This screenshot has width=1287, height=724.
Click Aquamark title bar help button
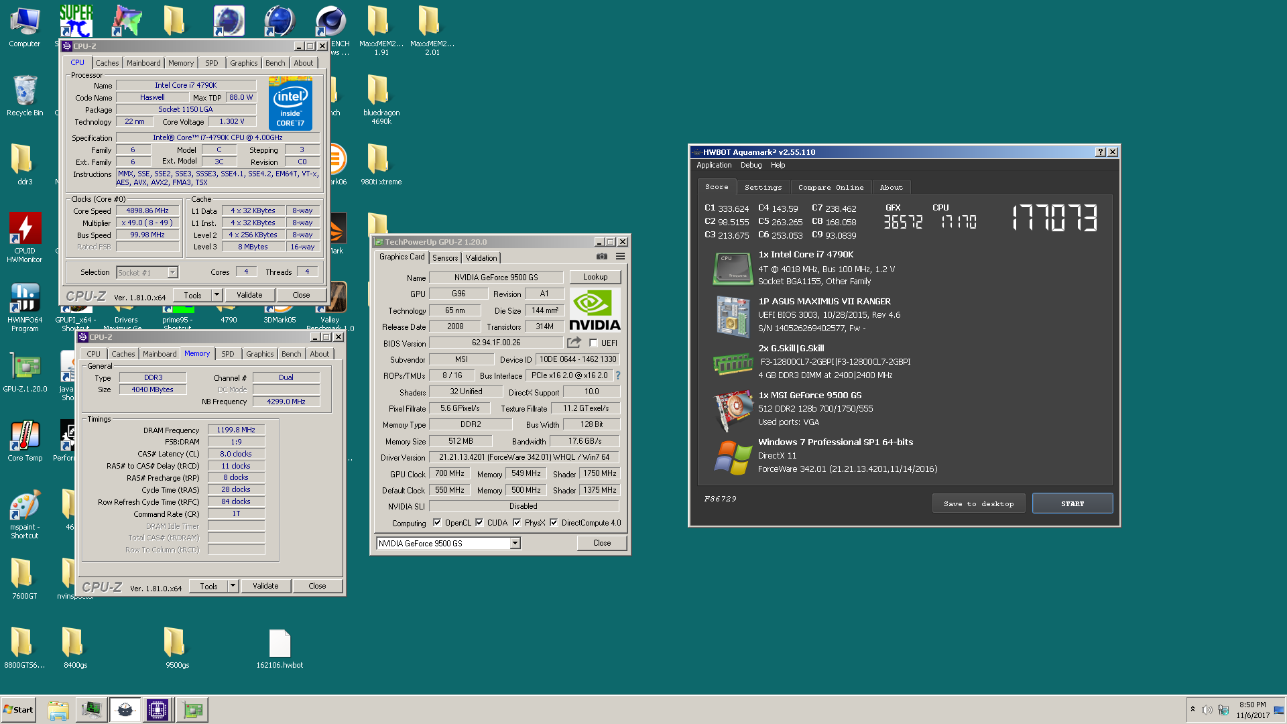pos(1101,152)
